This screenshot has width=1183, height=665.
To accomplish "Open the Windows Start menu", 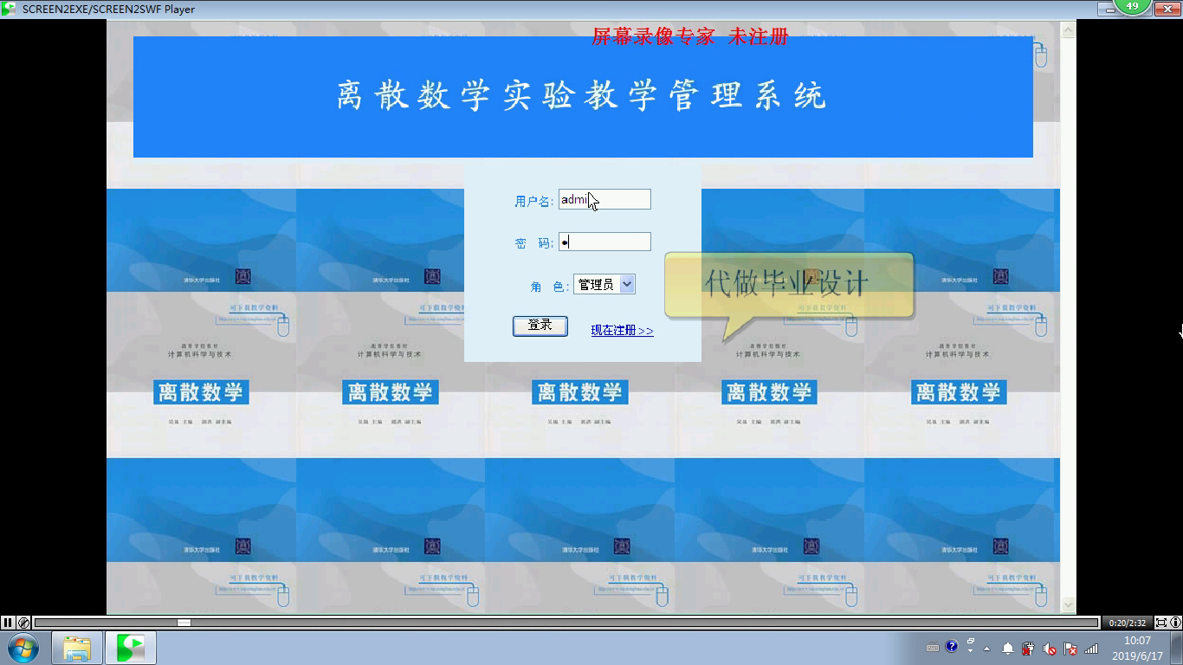I will point(23,648).
